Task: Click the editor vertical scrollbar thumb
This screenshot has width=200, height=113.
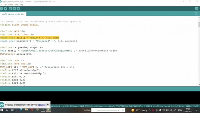Action: (199, 24)
